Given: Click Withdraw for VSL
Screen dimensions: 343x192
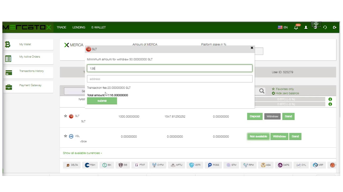Looking at the screenshot, I should (279, 136).
